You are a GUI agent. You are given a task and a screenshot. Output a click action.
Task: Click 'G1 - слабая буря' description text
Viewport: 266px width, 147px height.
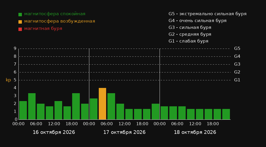(x=188, y=41)
